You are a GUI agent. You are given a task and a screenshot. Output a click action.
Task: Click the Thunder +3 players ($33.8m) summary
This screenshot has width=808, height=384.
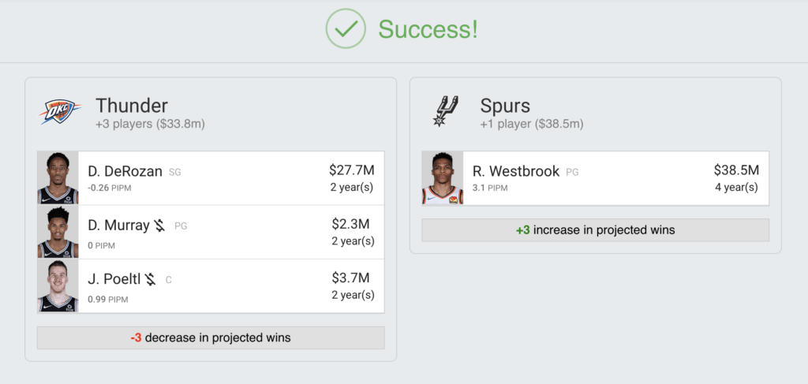click(x=150, y=124)
